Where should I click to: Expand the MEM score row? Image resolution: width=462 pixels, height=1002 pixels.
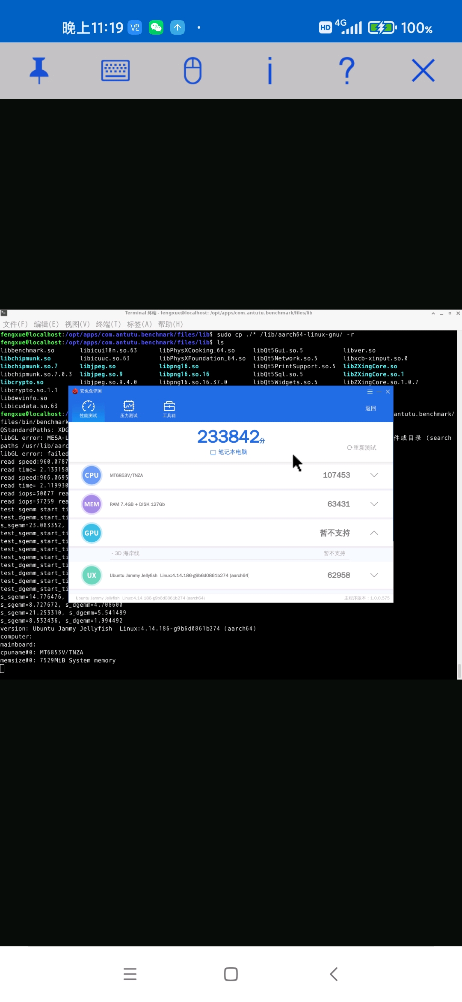[374, 504]
